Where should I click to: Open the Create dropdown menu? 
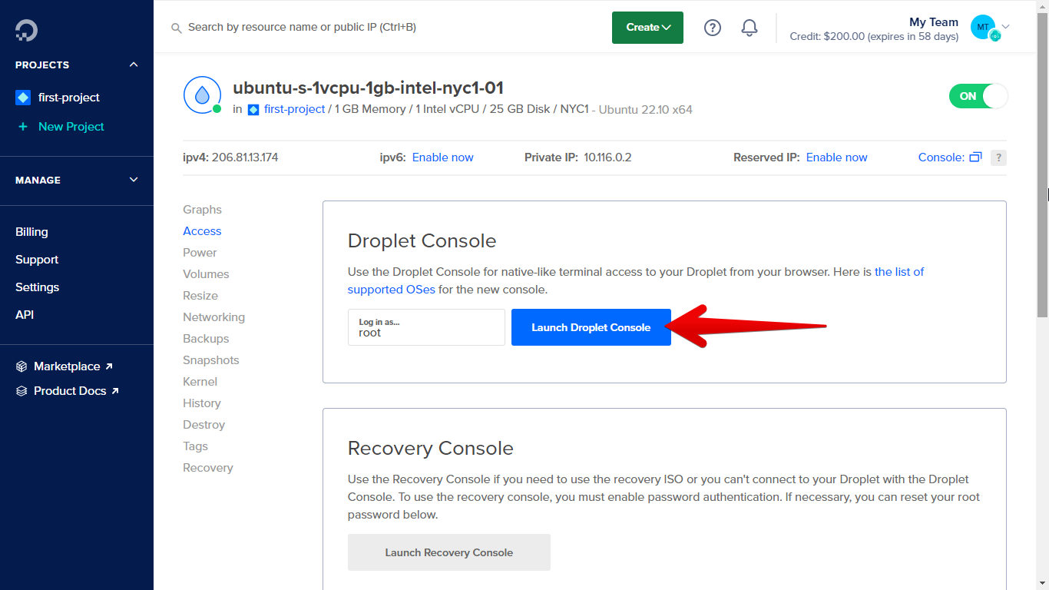(x=647, y=27)
